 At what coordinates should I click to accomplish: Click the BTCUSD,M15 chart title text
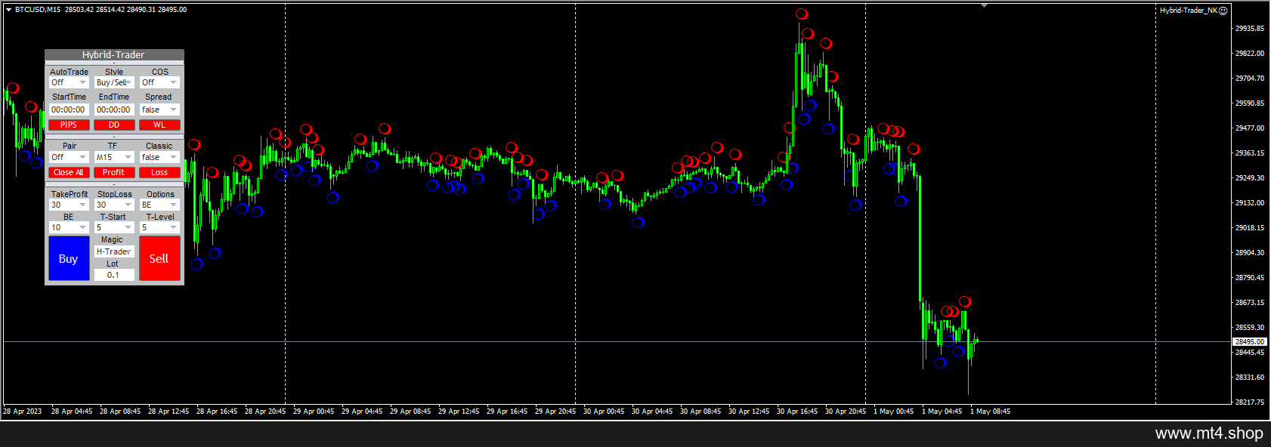click(x=38, y=10)
